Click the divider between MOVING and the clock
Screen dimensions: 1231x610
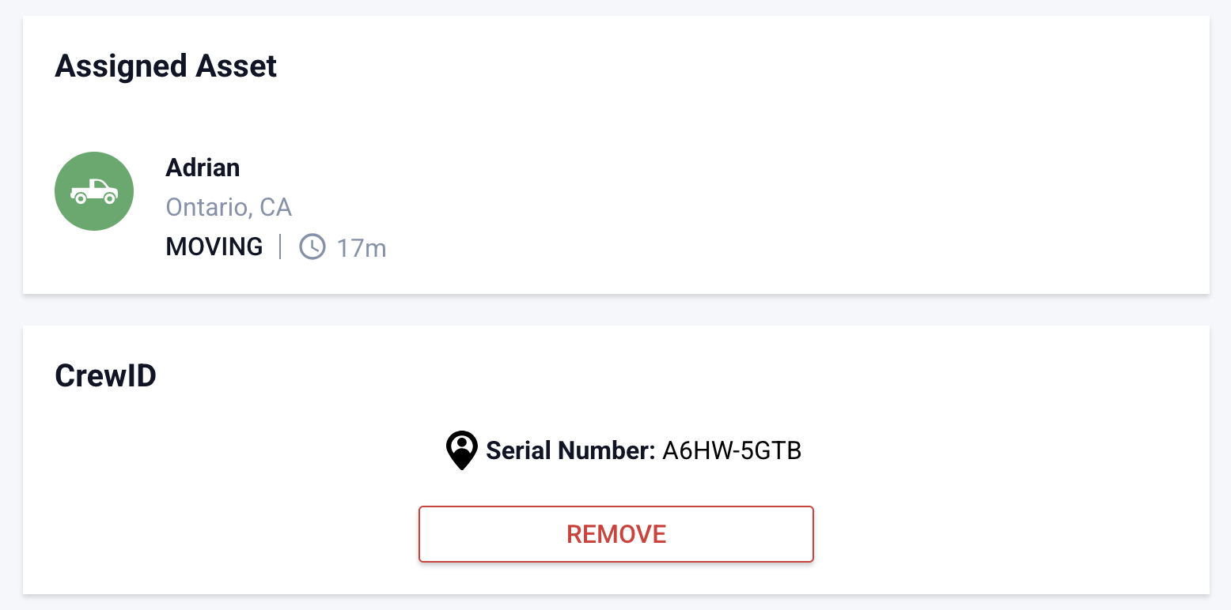pos(280,247)
